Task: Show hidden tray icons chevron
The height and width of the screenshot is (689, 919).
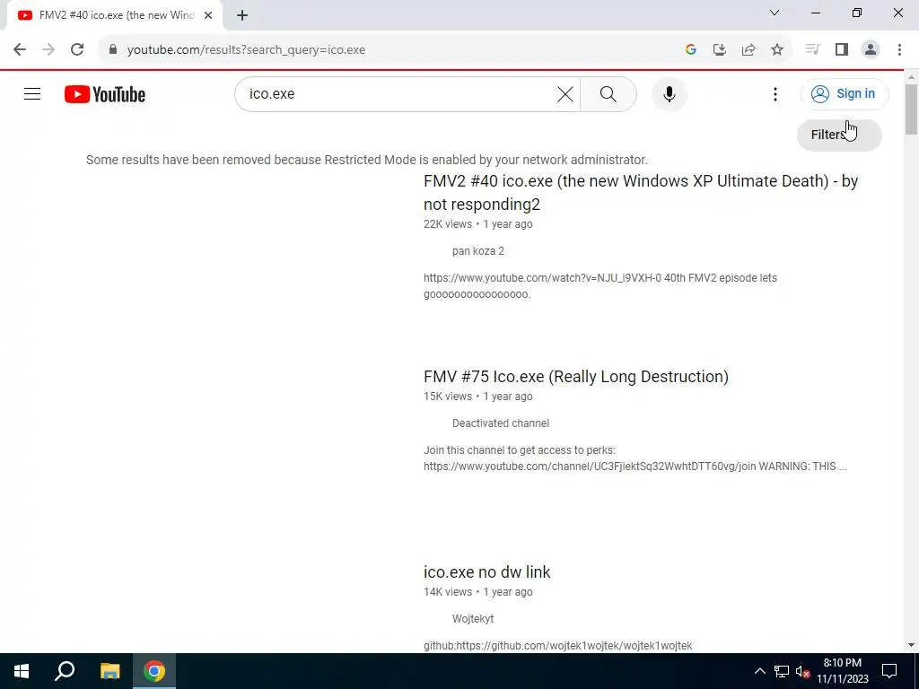Action: (759, 671)
